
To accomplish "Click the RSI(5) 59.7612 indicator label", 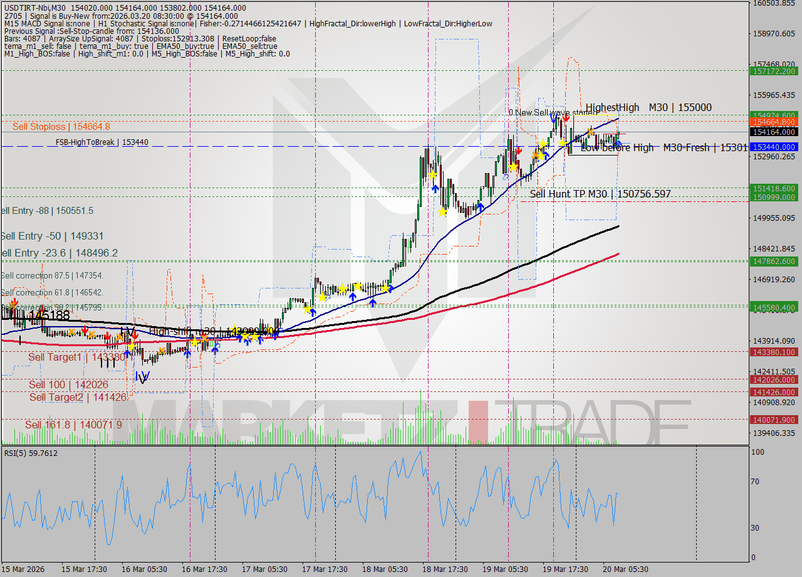I will click(25, 453).
